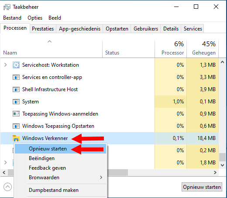
Task: Click the horizontal scrollbar left arrow
Action: 4,173
